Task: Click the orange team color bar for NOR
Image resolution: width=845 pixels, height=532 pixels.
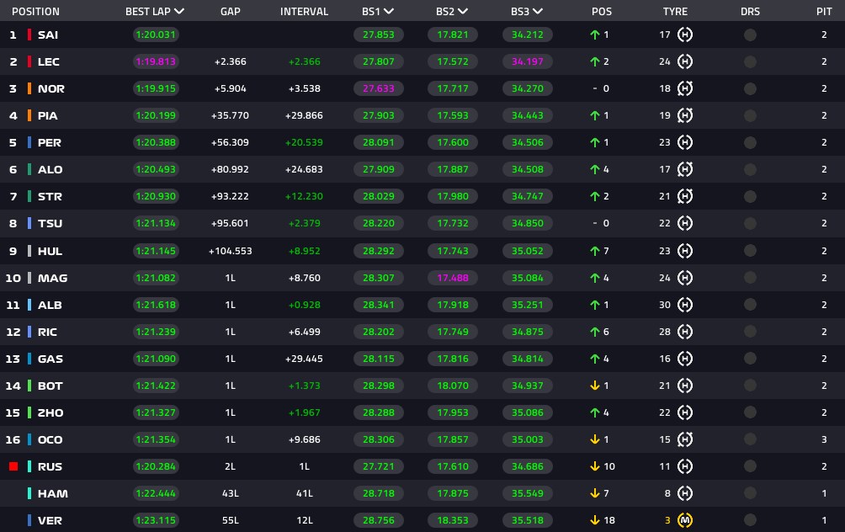Action: tap(29, 88)
